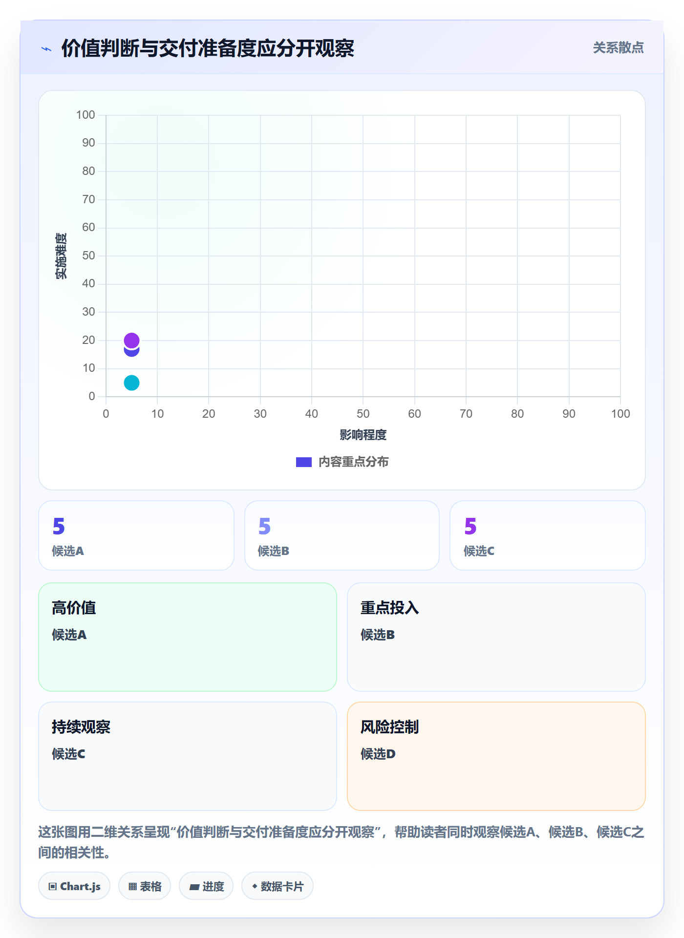Screen dimensions: 684x938
Task: Open the 数据卡片 tag
Action: (x=278, y=886)
